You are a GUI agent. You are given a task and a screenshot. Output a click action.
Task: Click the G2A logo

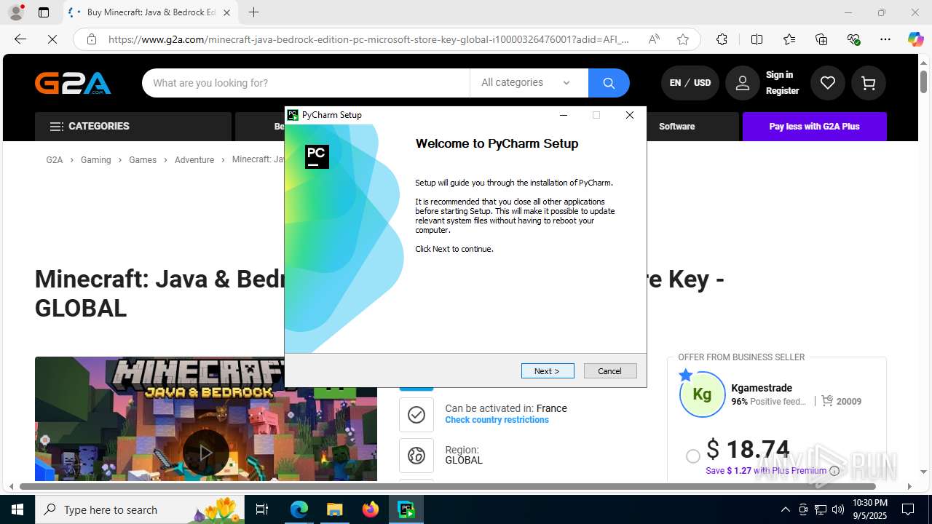pyautogui.click(x=74, y=83)
